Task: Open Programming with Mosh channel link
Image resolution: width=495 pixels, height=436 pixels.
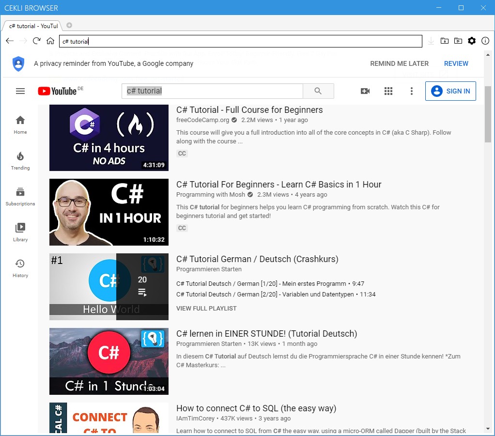Action: pyautogui.click(x=211, y=194)
